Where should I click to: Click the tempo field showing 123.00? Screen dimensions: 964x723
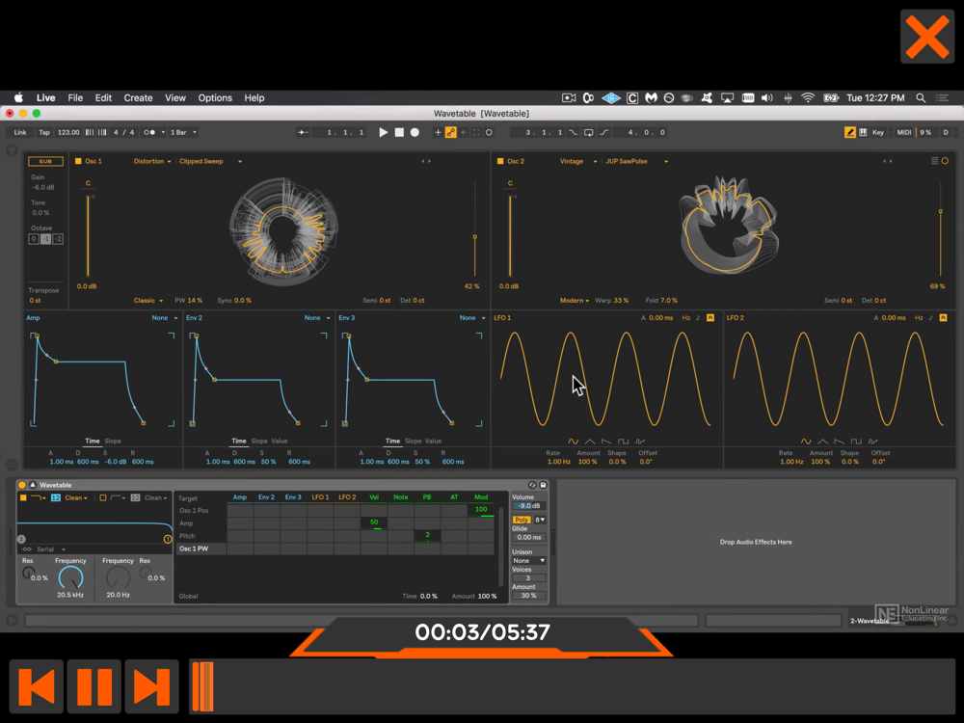point(68,132)
